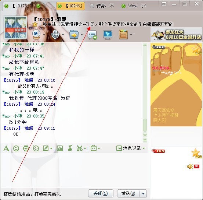Click the message 我收集 代理的QQ签名 为证
The image size is (203, 200).
pos(40,98)
